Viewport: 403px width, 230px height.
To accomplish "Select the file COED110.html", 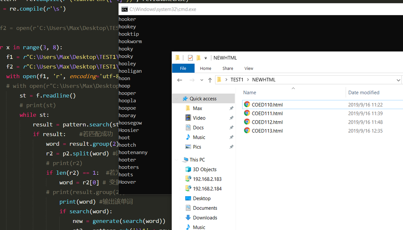I will pyautogui.click(x=267, y=105).
